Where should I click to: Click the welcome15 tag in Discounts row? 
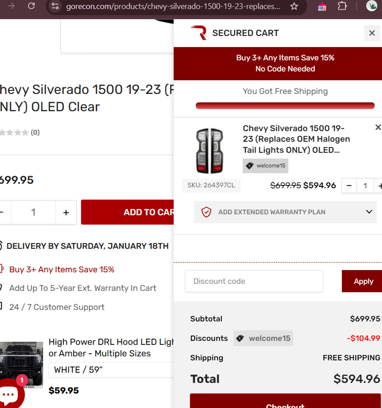click(263, 338)
